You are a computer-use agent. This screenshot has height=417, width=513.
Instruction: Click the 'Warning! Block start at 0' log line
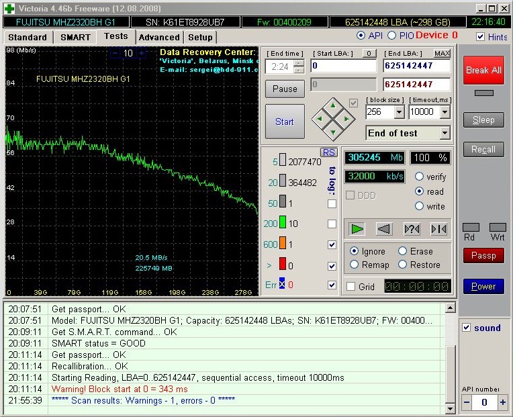120,389
